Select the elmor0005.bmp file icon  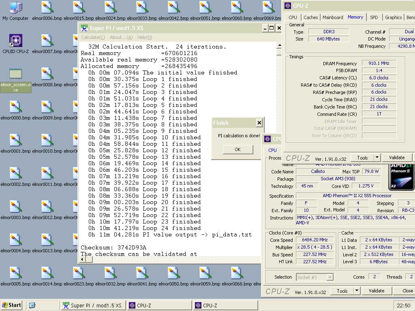click(x=15, y=277)
